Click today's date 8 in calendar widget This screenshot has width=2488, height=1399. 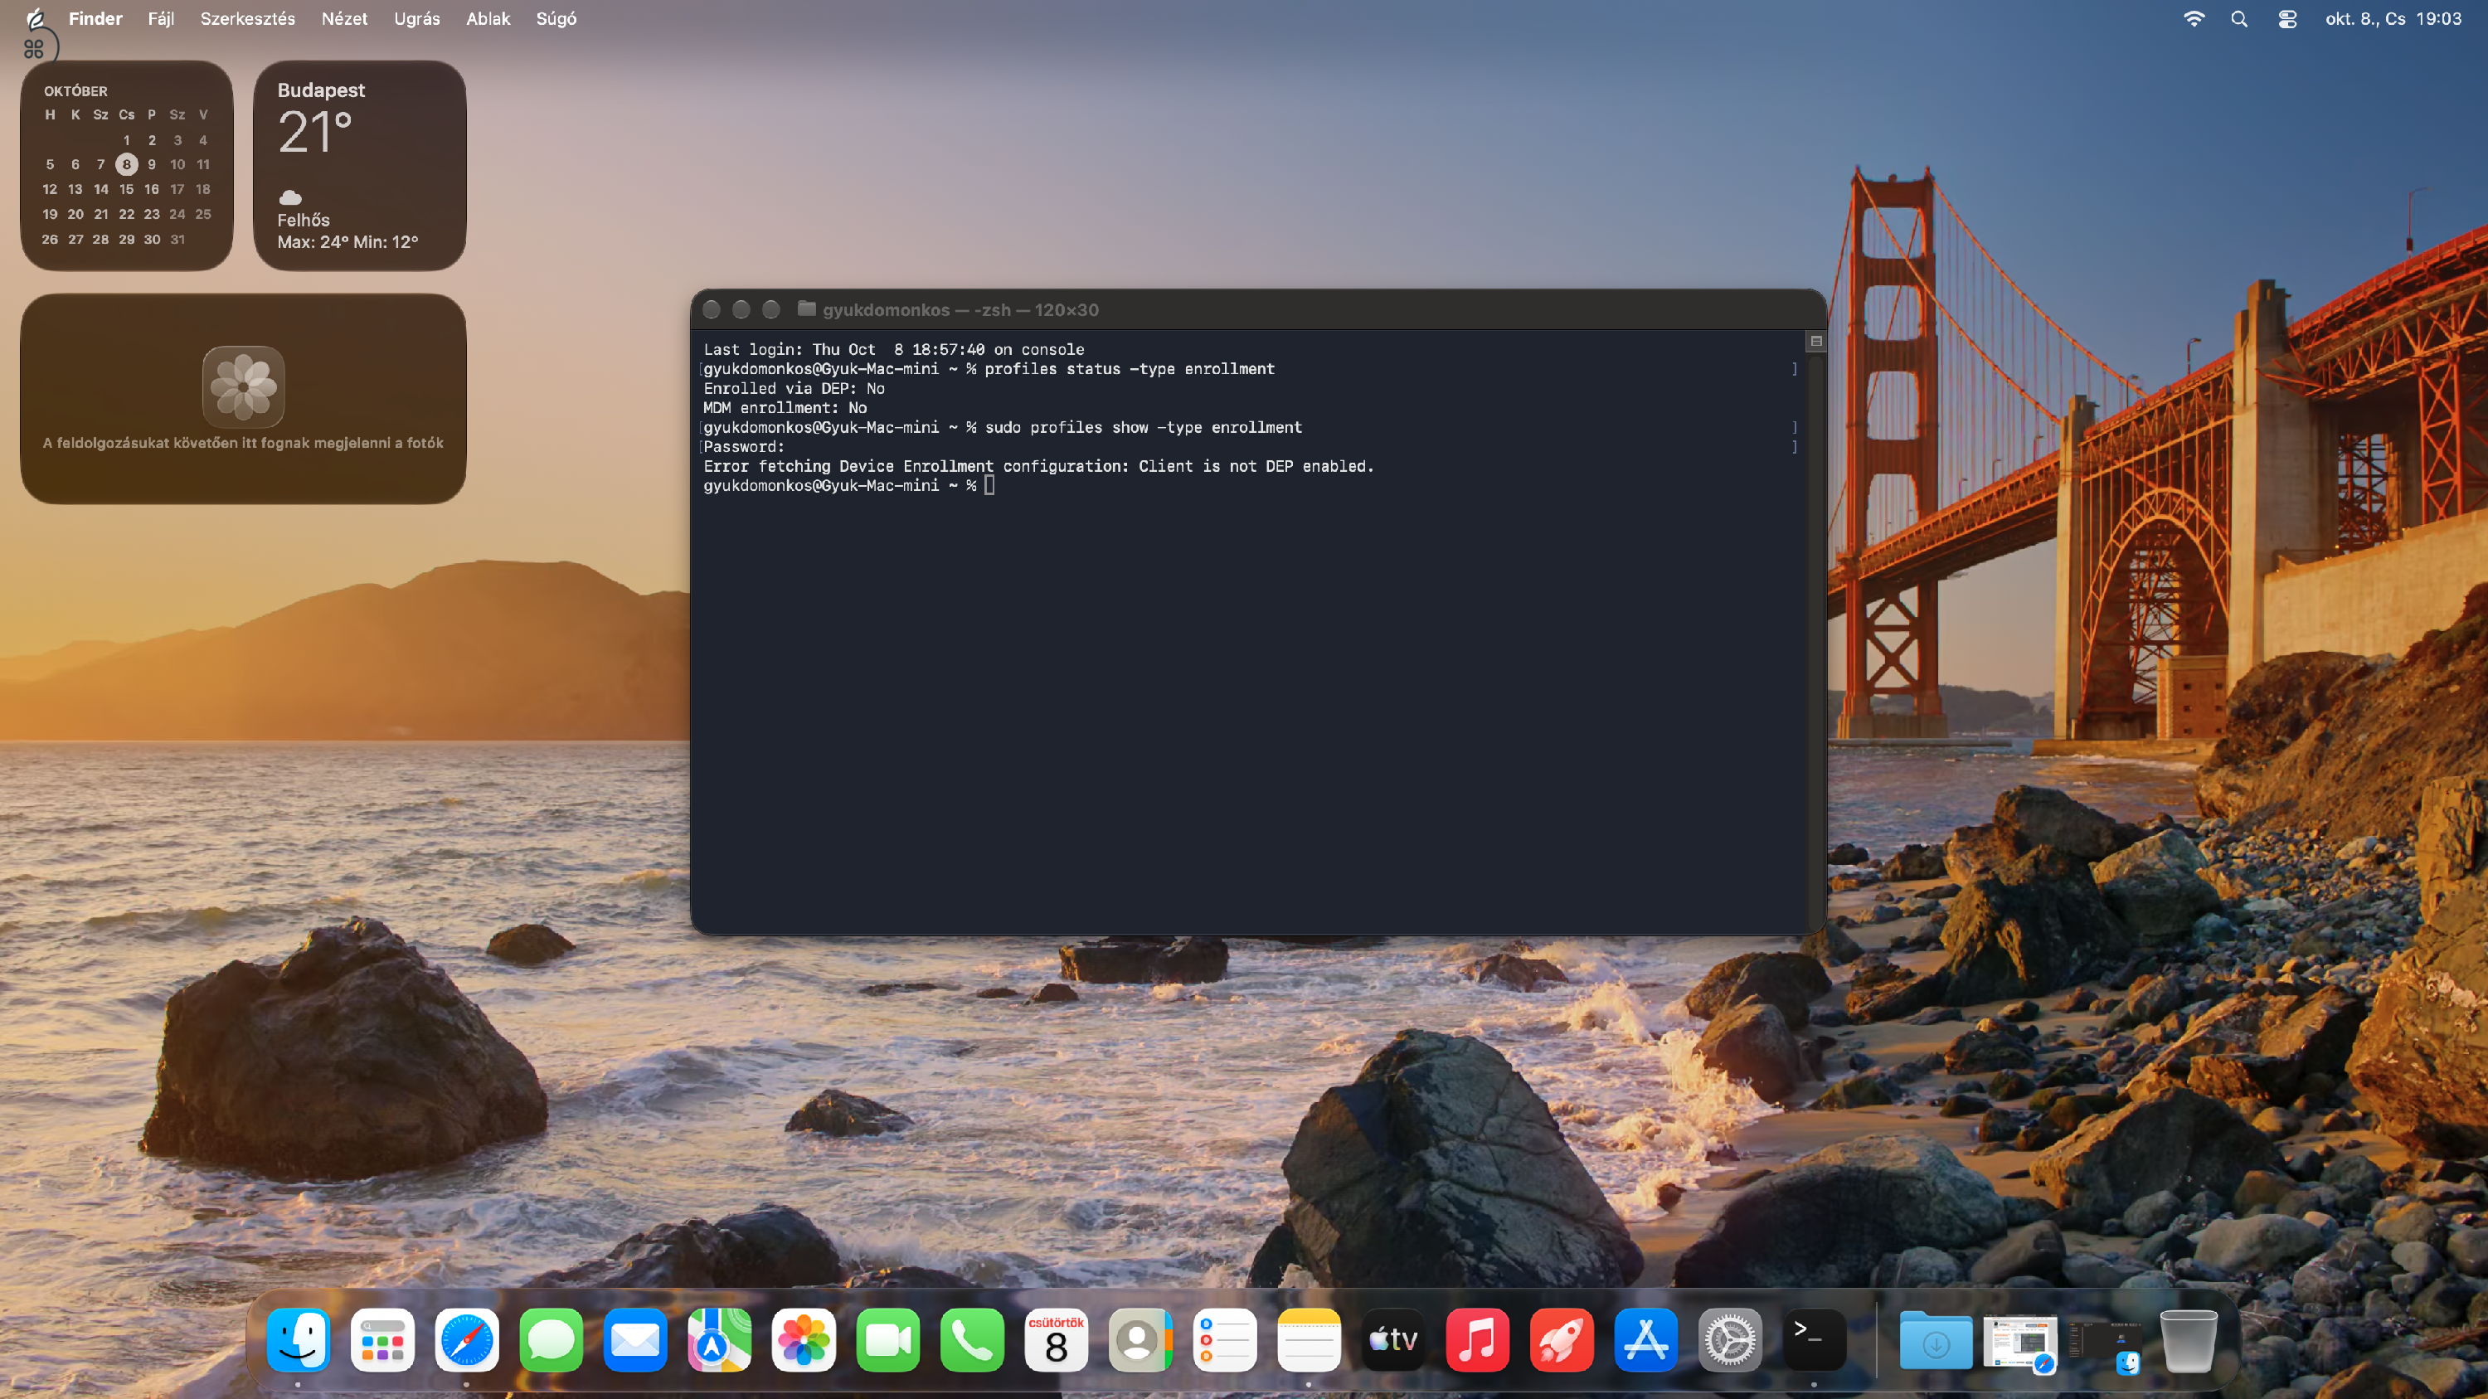point(127,164)
